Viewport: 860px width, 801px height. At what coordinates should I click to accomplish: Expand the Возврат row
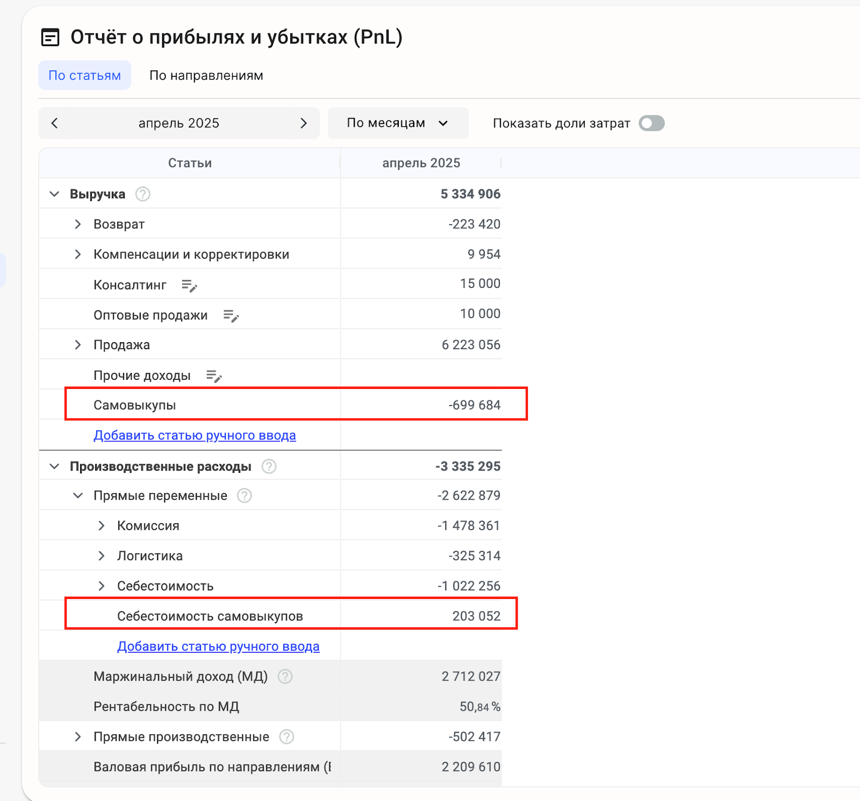coord(78,224)
